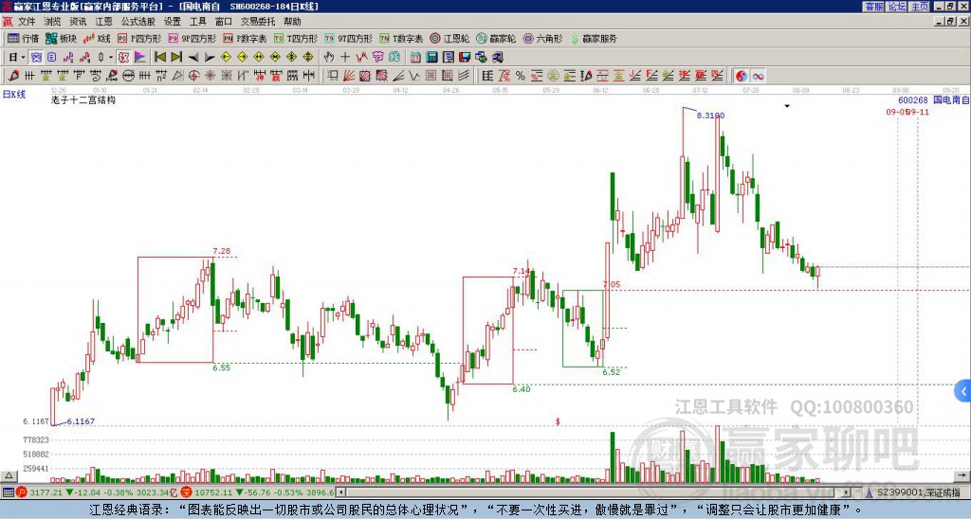The height and width of the screenshot is (519, 971).
Task: Open the T数字表 tool
Action: [x=401, y=38]
